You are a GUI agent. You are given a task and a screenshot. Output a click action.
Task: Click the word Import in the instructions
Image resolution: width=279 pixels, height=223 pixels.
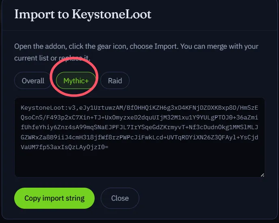(166, 46)
